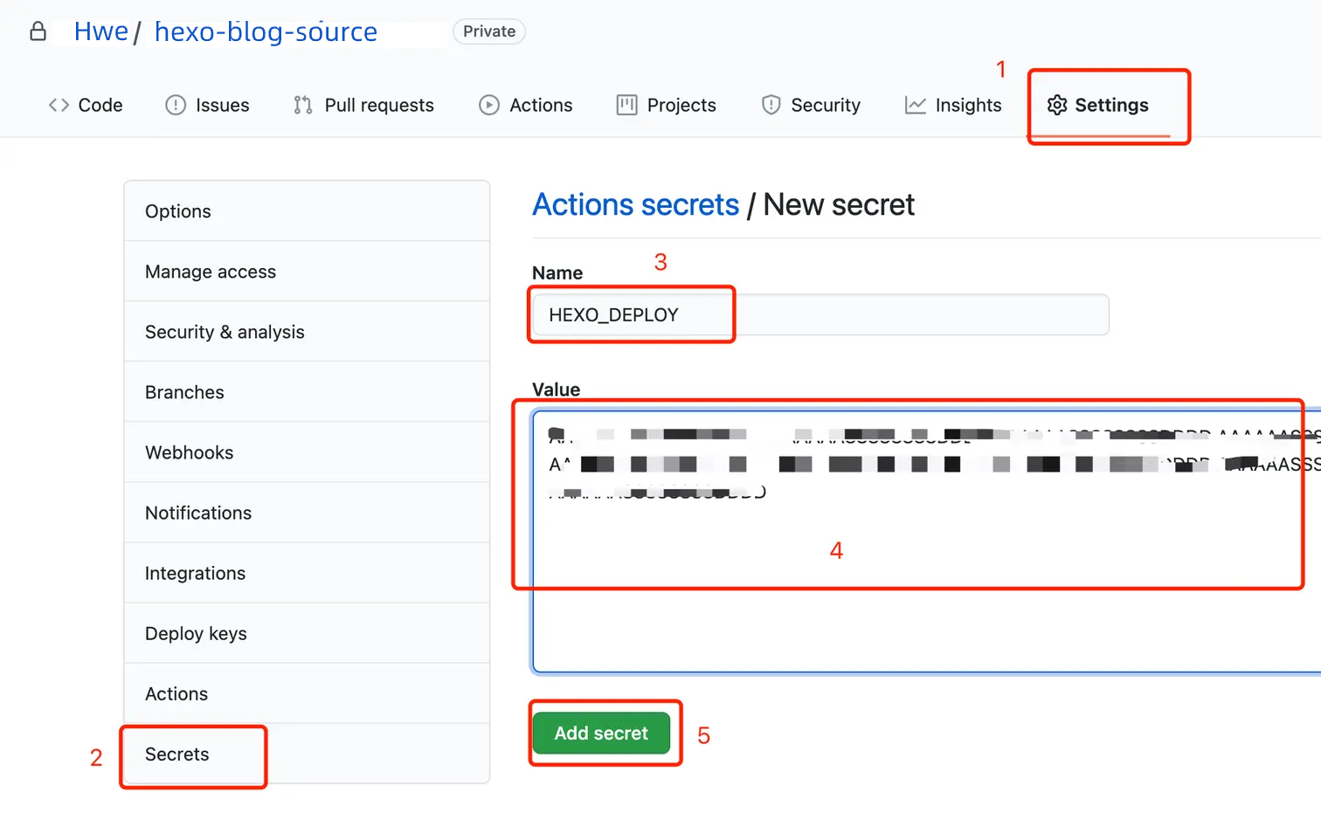Click the Issues circle icon
This screenshot has width=1321, height=834.
pyautogui.click(x=176, y=106)
